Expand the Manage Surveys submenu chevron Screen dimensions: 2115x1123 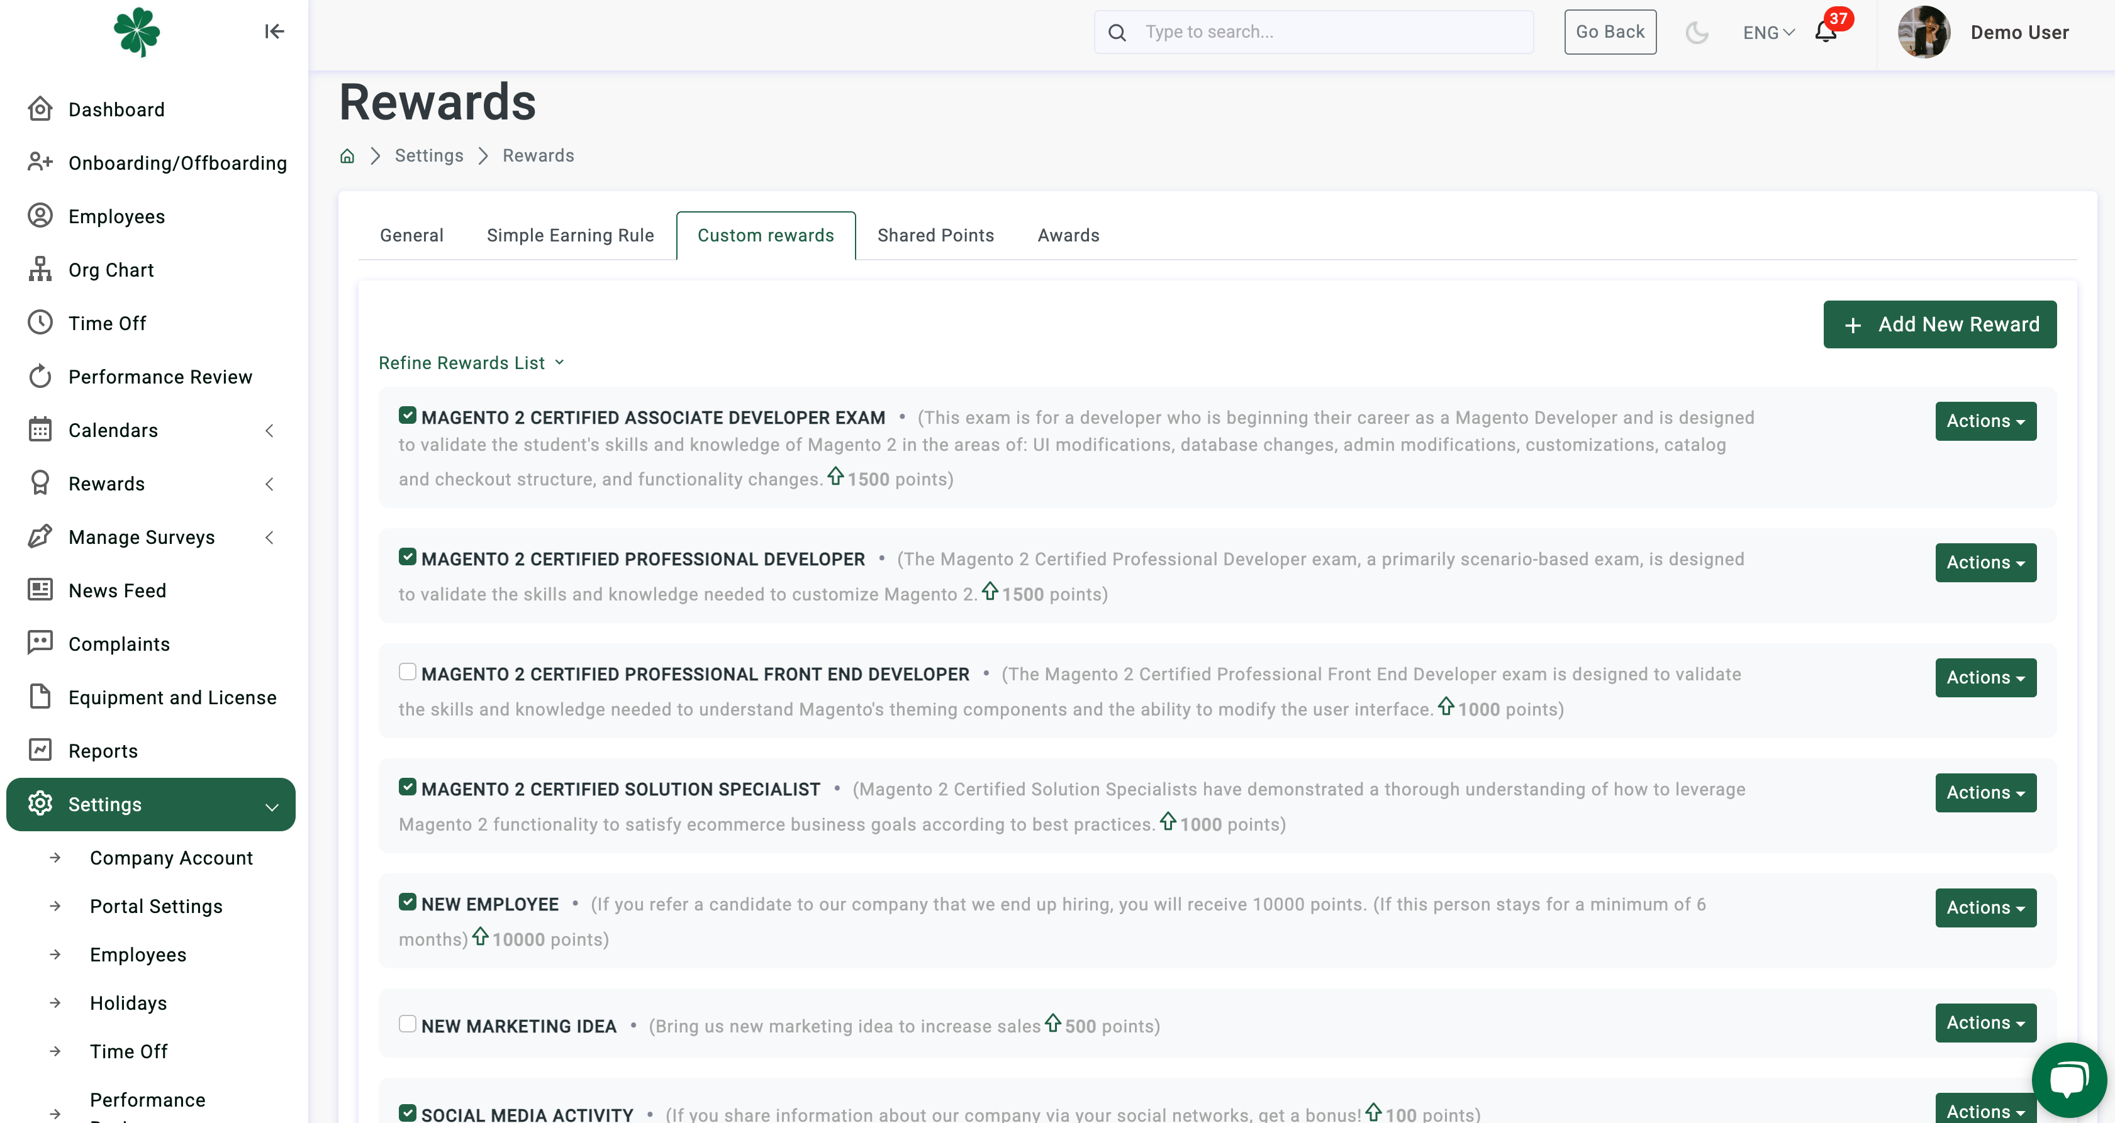tap(269, 537)
